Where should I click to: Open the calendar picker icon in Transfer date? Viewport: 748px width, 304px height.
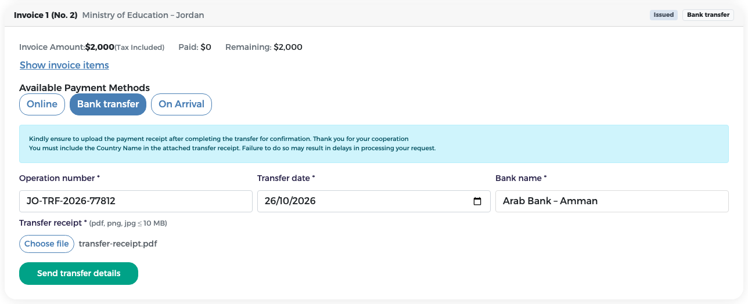[477, 201]
